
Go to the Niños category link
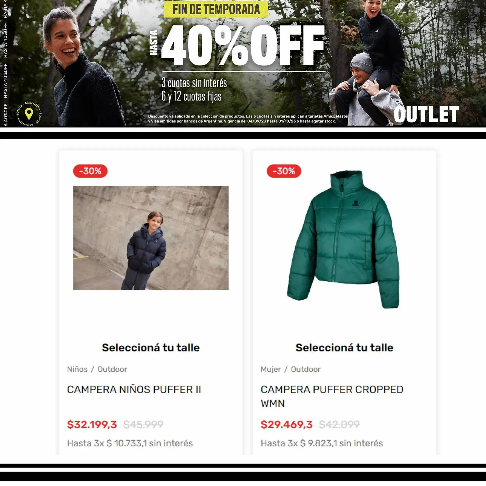[x=77, y=369]
